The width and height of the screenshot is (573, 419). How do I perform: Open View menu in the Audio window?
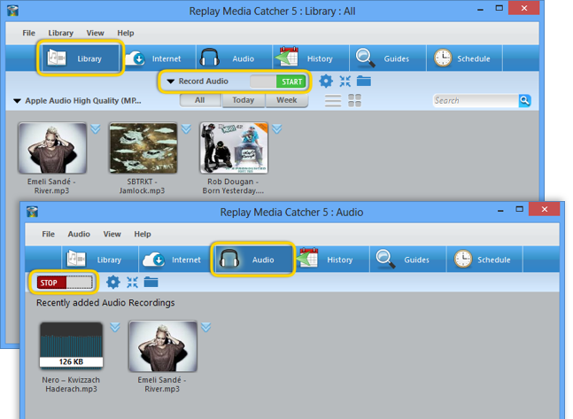pyautogui.click(x=112, y=234)
